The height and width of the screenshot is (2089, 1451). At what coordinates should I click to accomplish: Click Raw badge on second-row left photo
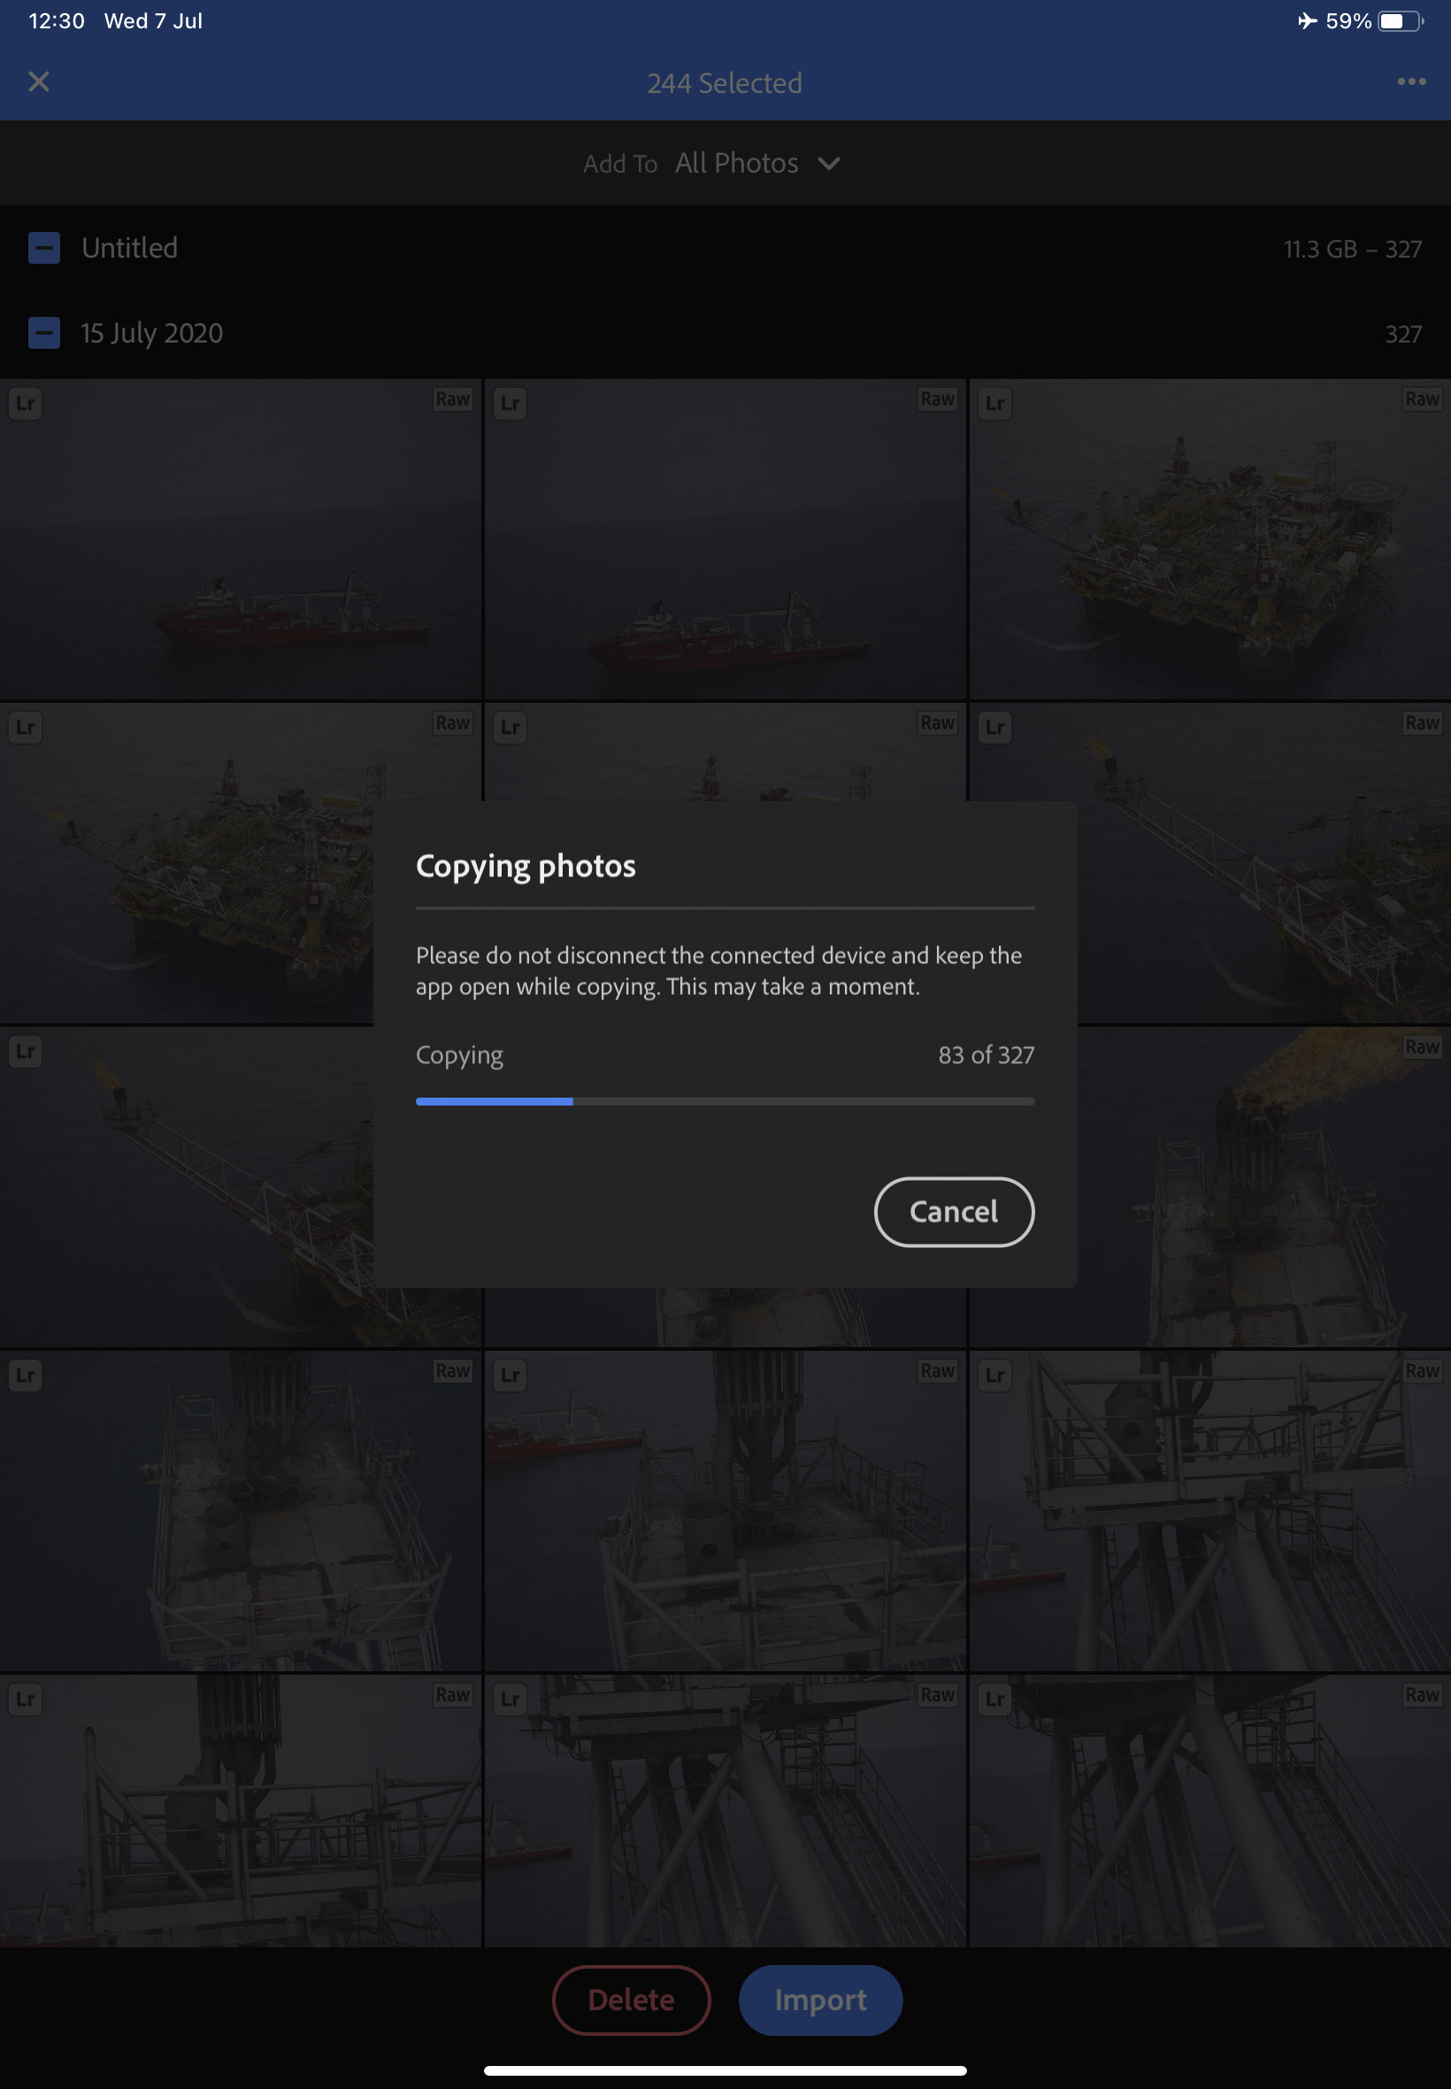[453, 723]
